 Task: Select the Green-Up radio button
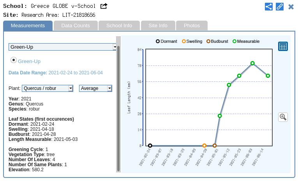click(x=14, y=60)
